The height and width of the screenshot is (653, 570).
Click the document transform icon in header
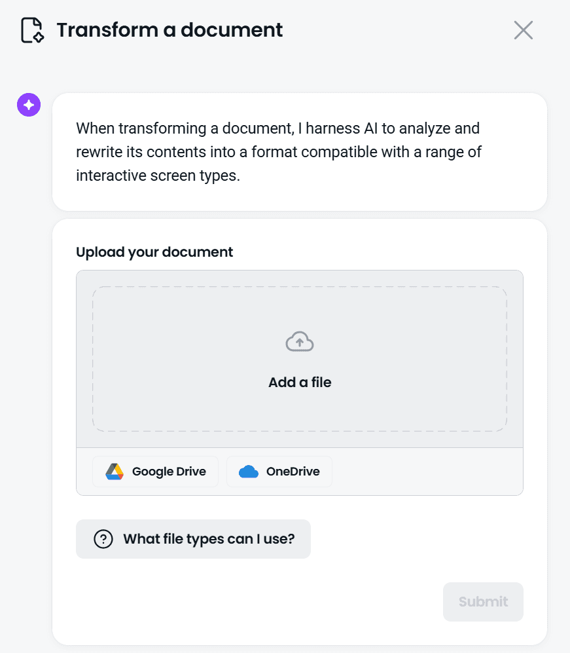click(x=33, y=30)
